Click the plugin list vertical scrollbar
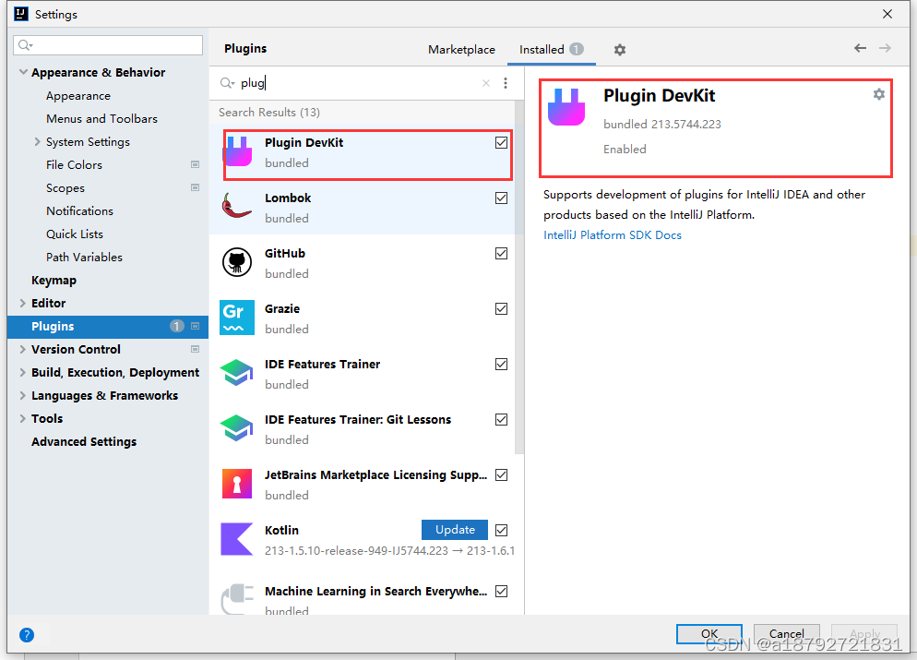The width and height of the screenshot is (917, 660). point(519,277)
